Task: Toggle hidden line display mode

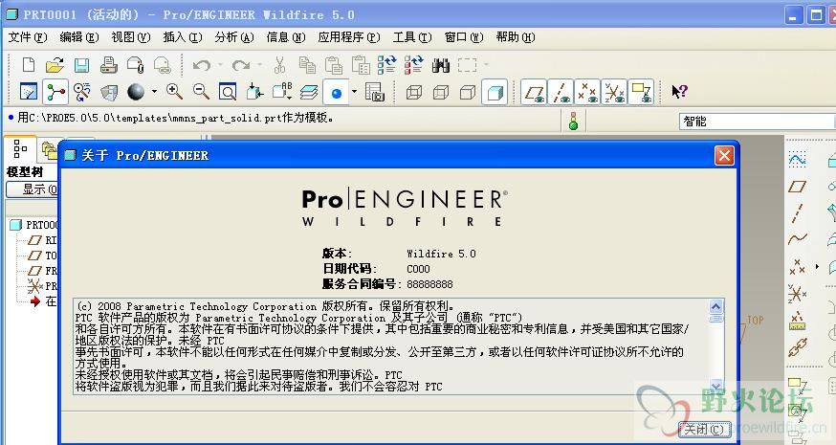Action: click(x=441, y=92)
